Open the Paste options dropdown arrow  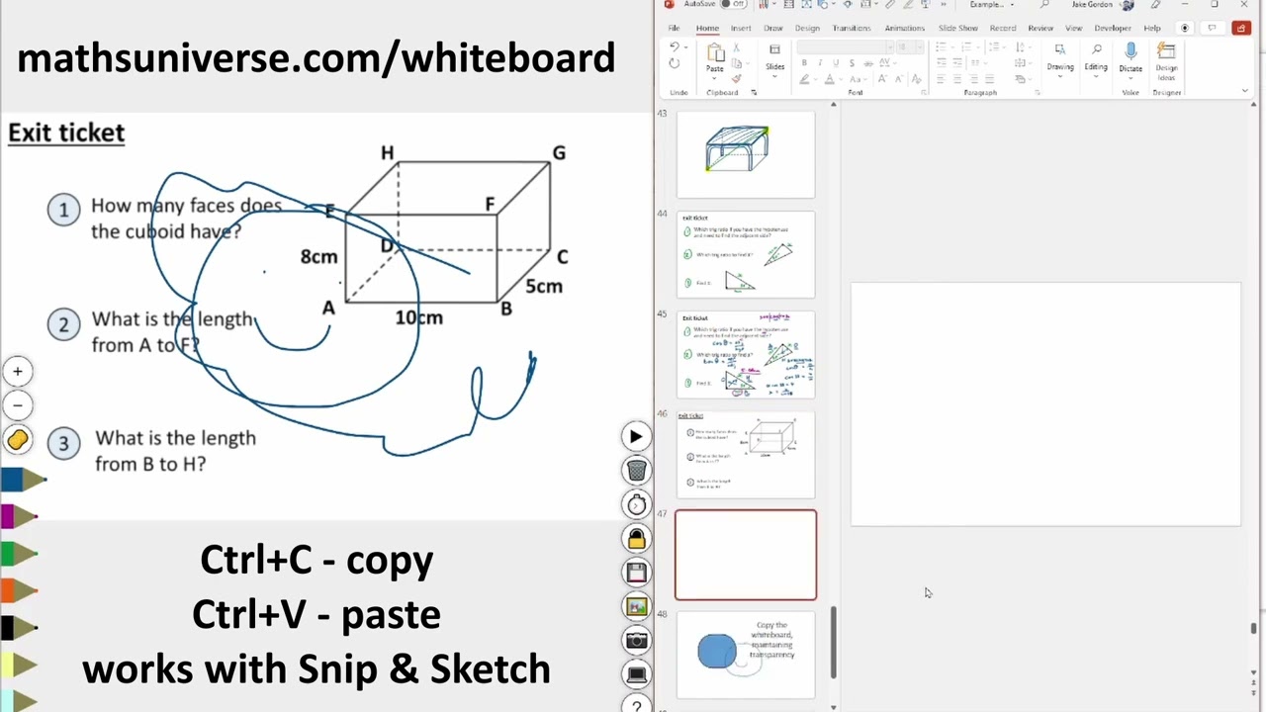pyautogui.click(x=715, y=79)
